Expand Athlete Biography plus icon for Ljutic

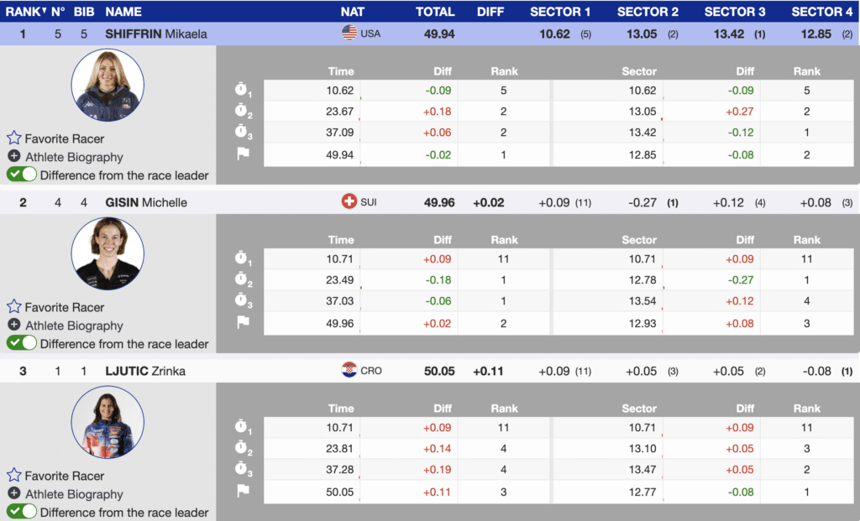click(14, 494)
